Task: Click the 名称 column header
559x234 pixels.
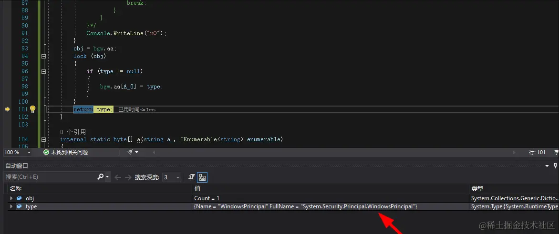Action: [x=99, y=188]
